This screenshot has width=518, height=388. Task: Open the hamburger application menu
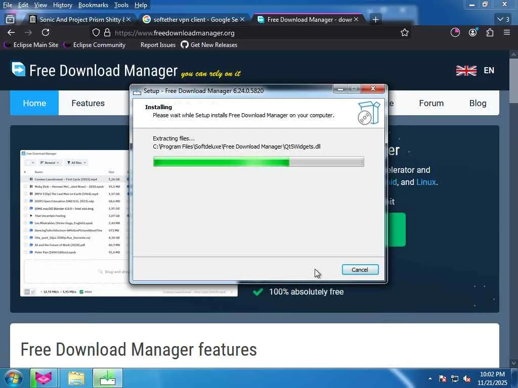pos(507,32)
